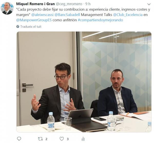The width and height of the screenshot is (154, 143).
Task: Open the @ManpowerGroupES mention
Action: (x=34, y=20)
